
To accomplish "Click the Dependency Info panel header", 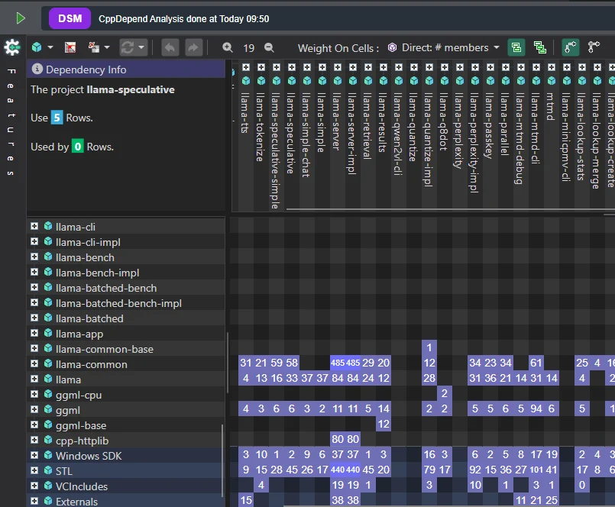I will tap(126, 69).
